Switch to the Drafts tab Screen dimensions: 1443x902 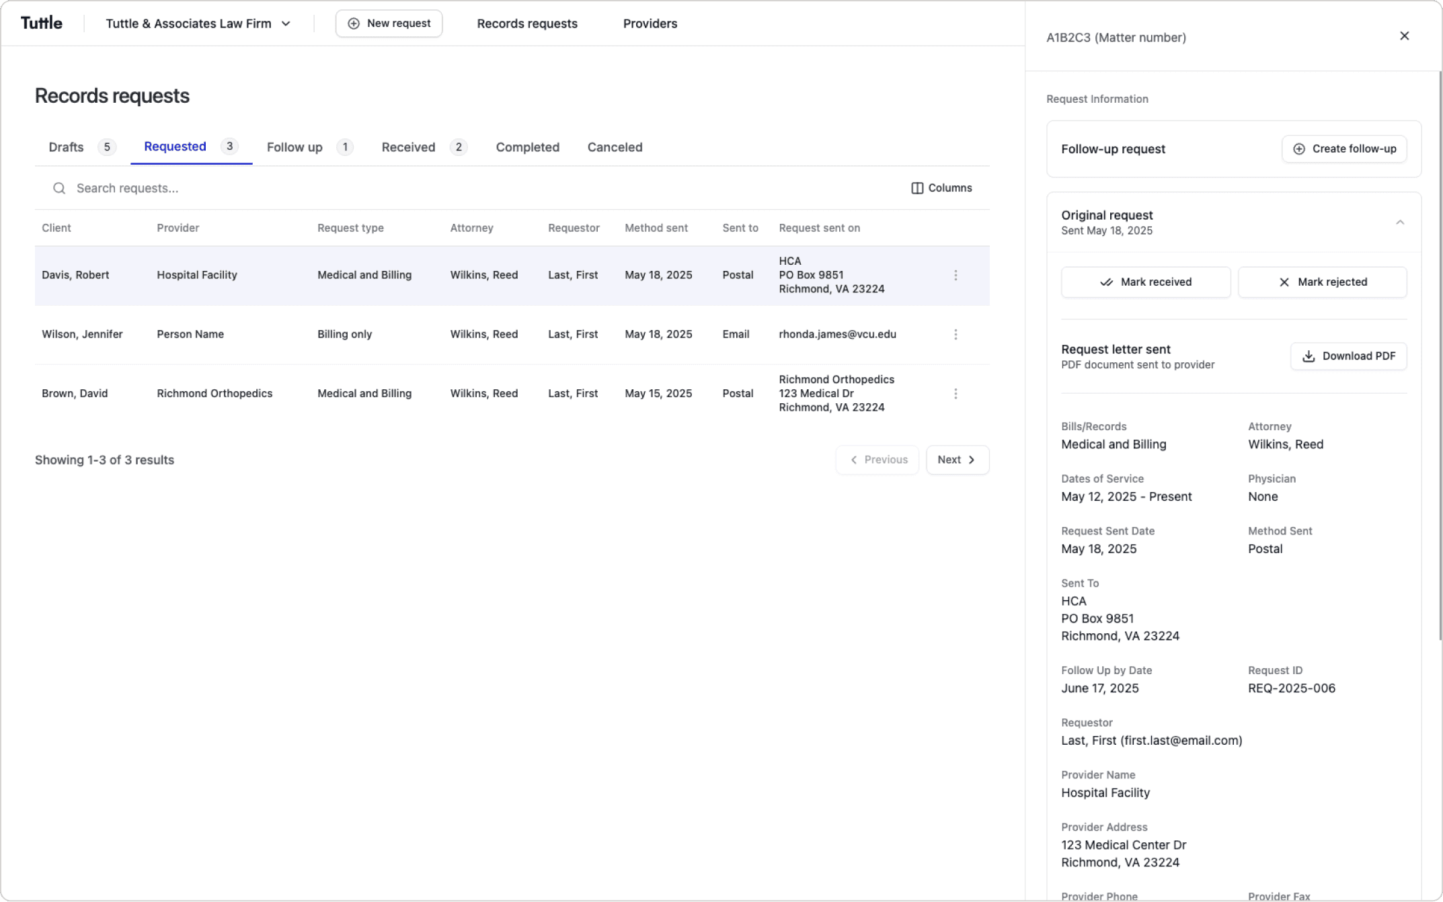point(67,147)
